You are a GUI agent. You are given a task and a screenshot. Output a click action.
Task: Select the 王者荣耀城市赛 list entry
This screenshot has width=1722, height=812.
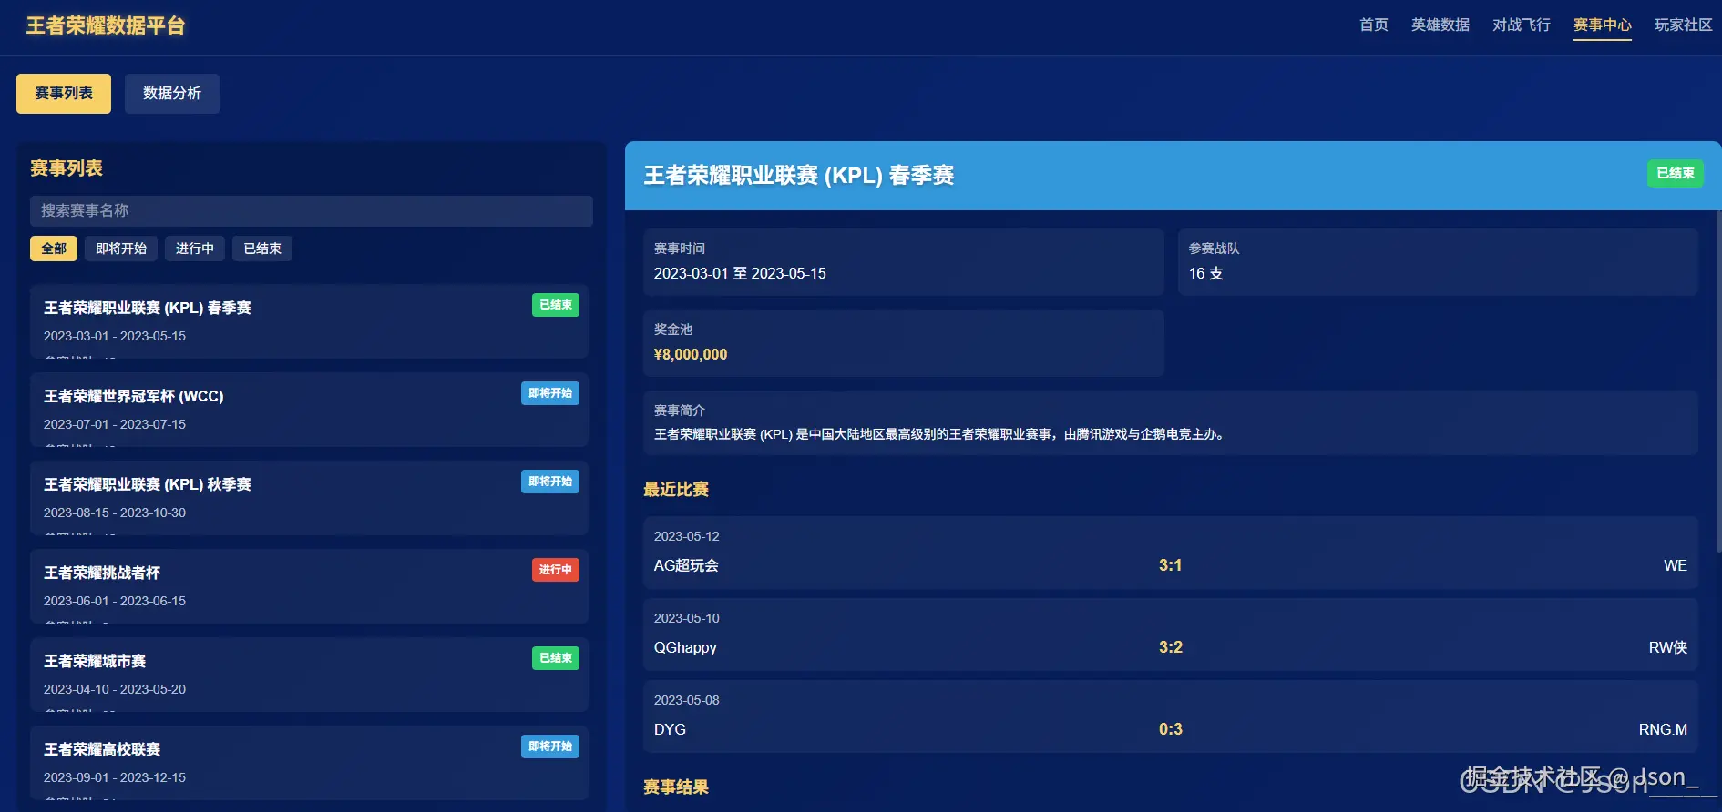pos(309,675)
